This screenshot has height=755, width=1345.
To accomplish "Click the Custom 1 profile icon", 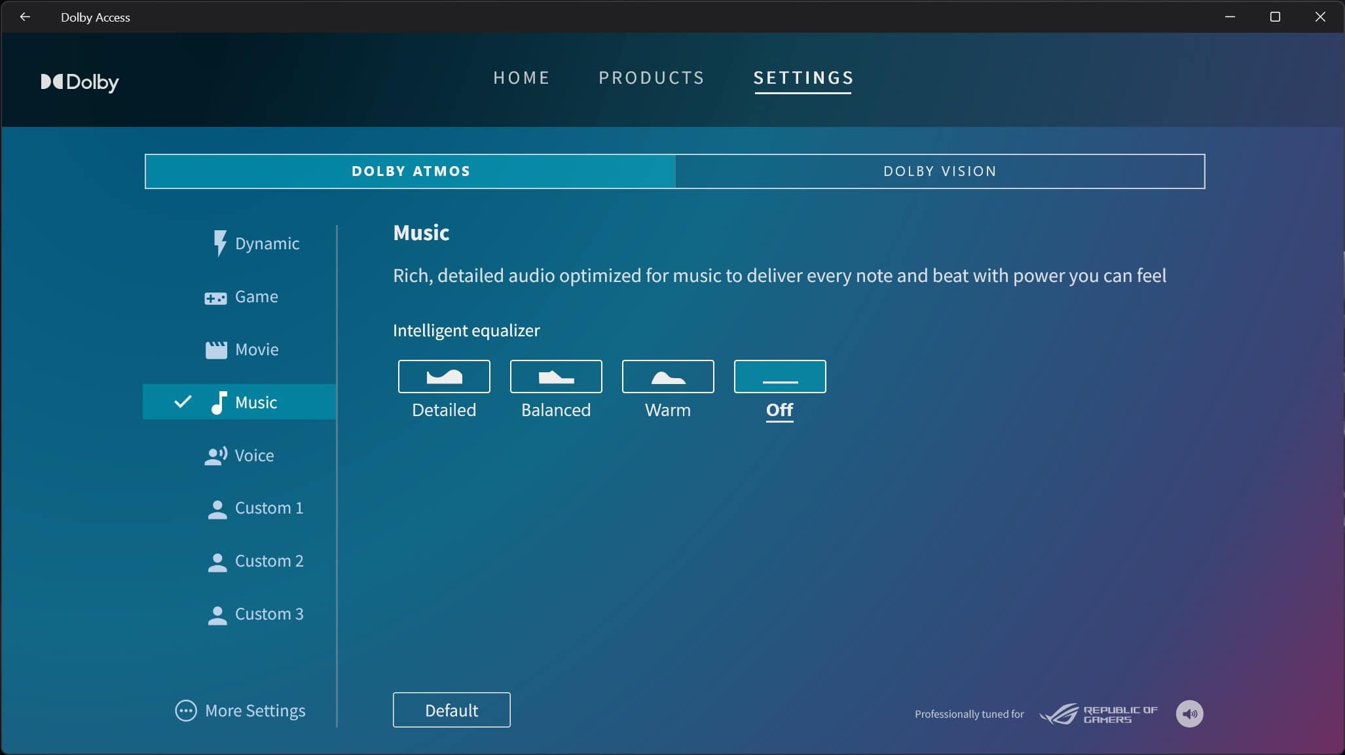I will click(x=217, y=510).
